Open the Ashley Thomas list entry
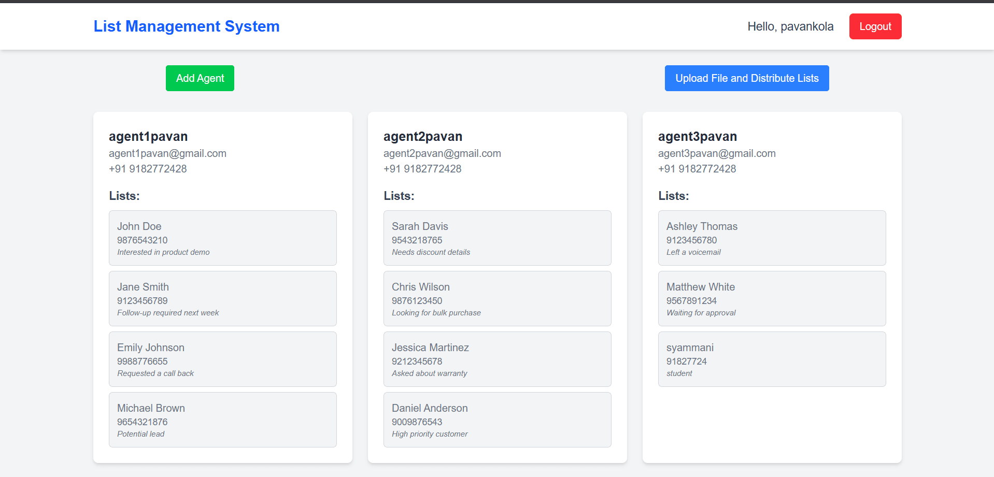Viewport: 994px width, 477px height. tap(772, 238)
